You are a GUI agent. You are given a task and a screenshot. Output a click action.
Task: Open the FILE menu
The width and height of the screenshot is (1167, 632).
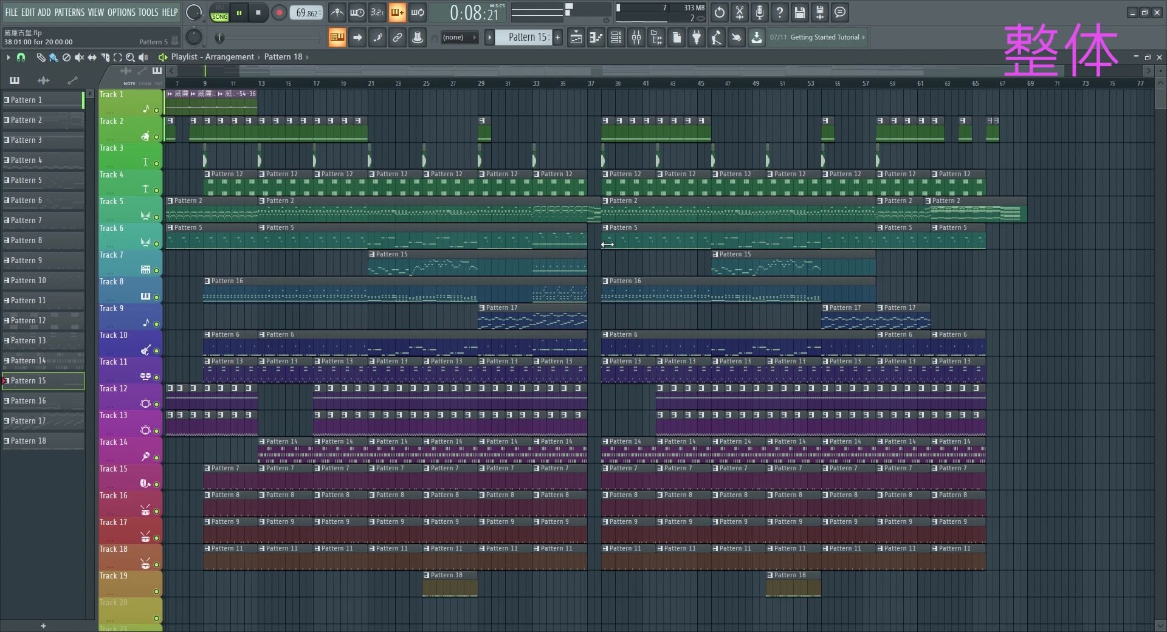coord(12,12)
